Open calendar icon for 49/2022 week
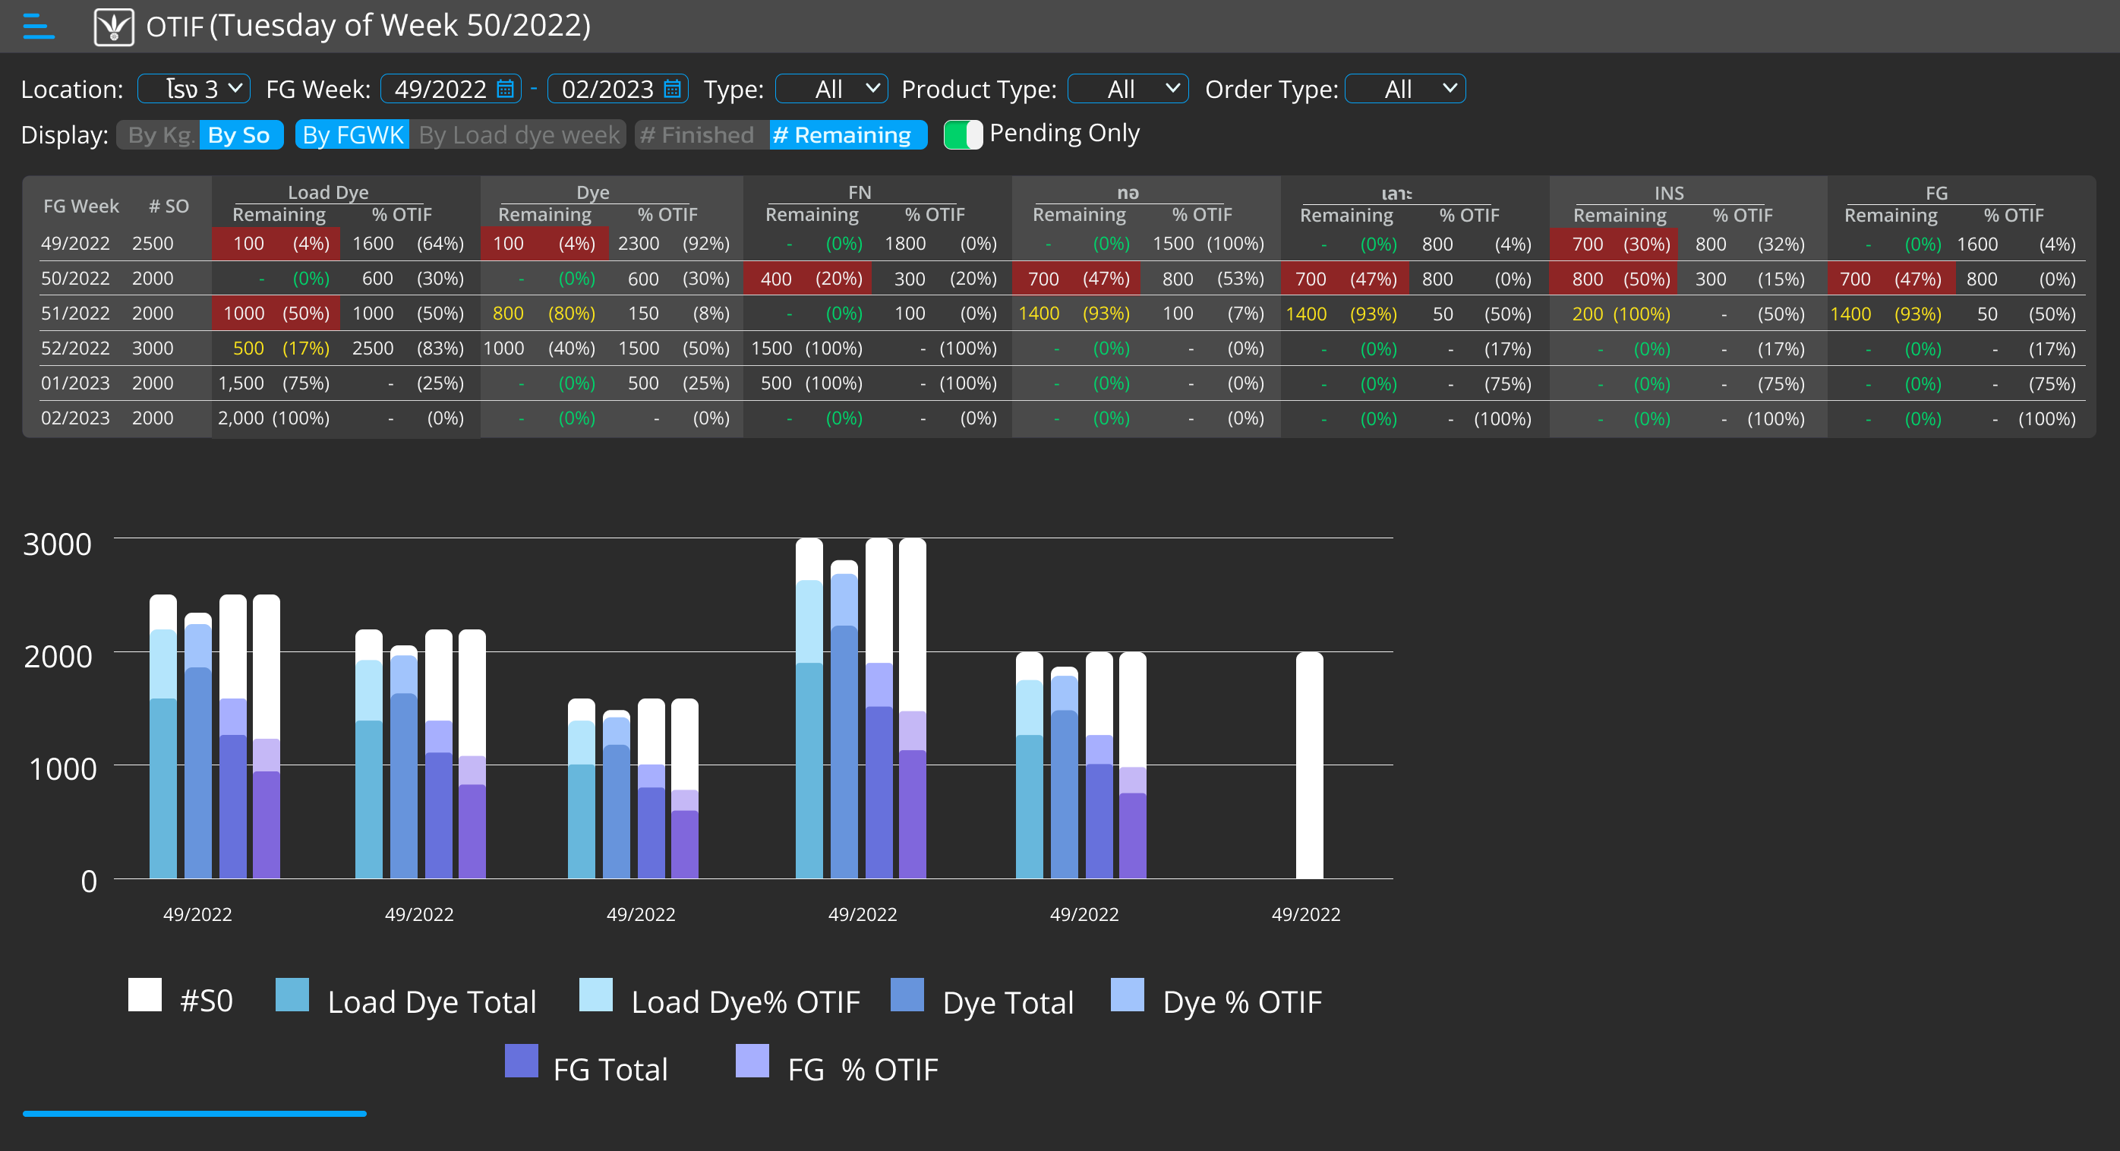Viewport: 2120px width, 1151px height. pyautogui.click(x=505, y=89)
